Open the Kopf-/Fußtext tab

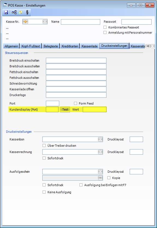pyautogui.click(x=31, y=46)
